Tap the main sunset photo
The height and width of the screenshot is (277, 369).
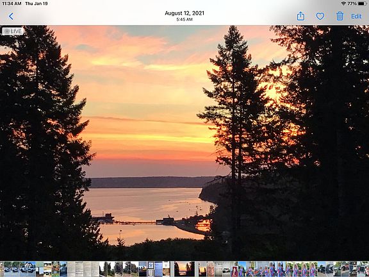[x=184, y=143]
